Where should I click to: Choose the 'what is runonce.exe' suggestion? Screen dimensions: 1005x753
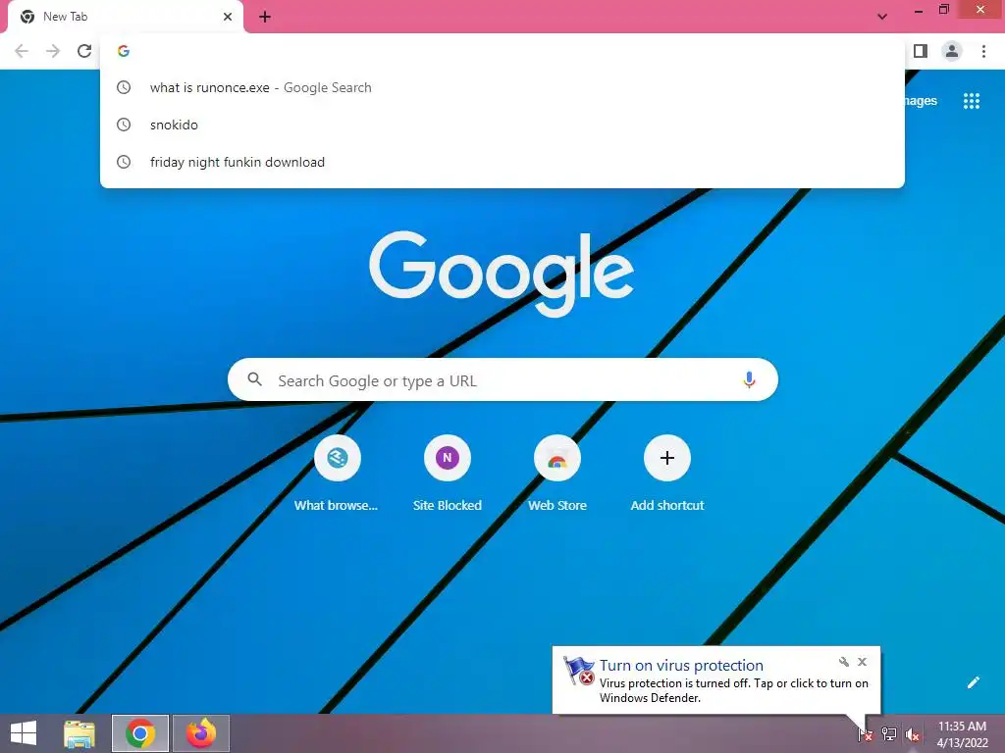tap(502, 87)
